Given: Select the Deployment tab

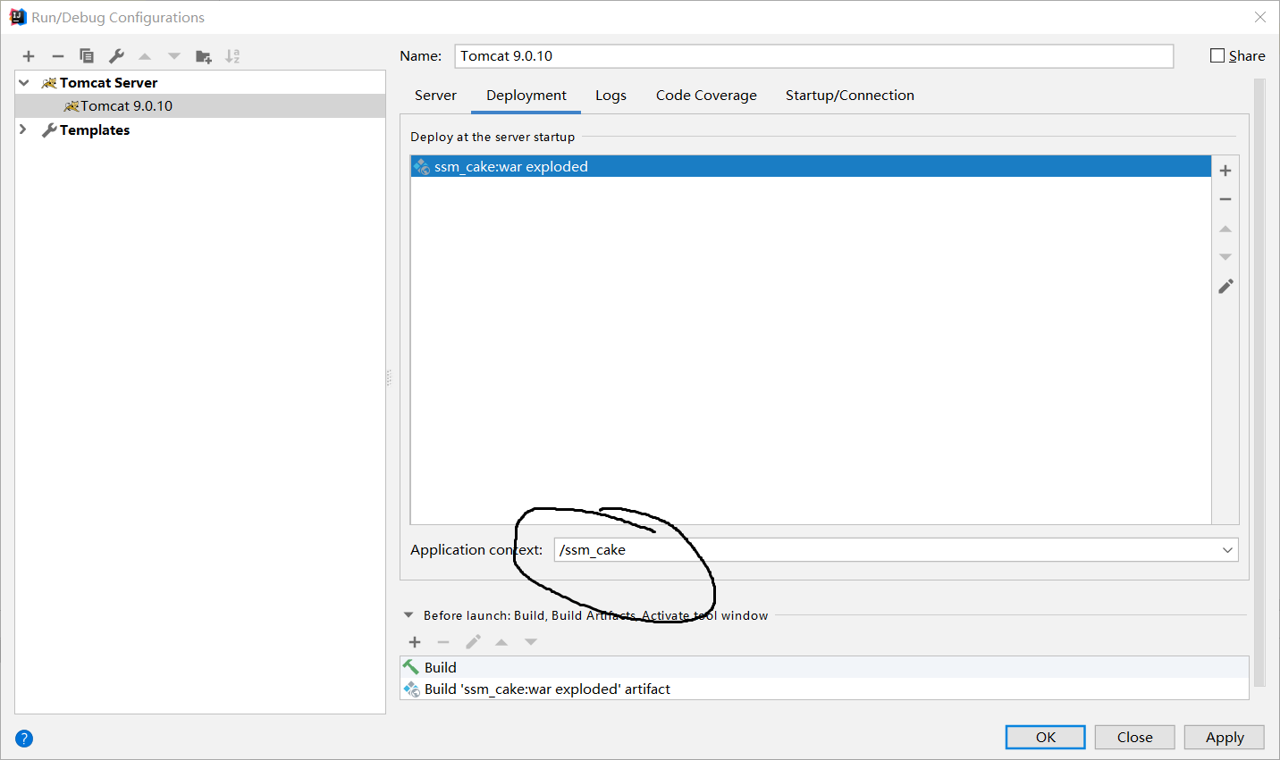Looking at the screenshot, I should pos(526,96).
